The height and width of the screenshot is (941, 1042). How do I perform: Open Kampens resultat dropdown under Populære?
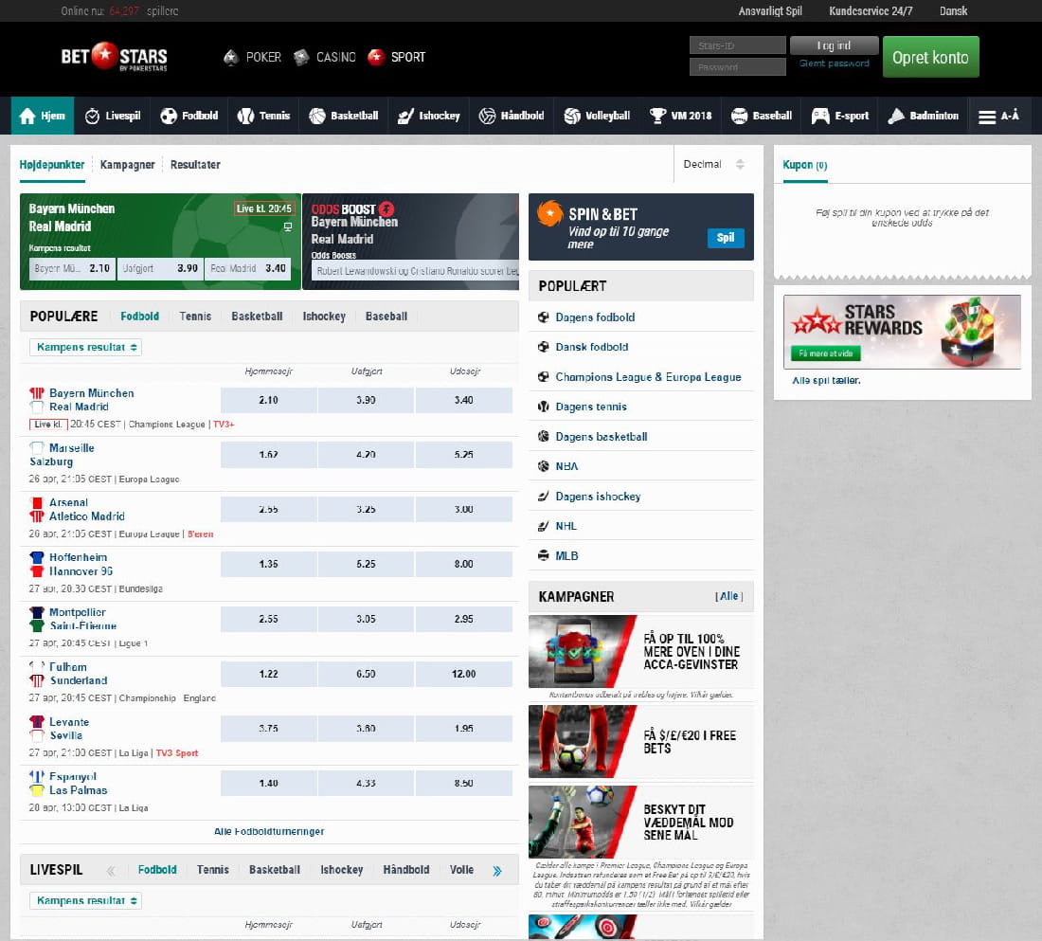tap(85, 347)
